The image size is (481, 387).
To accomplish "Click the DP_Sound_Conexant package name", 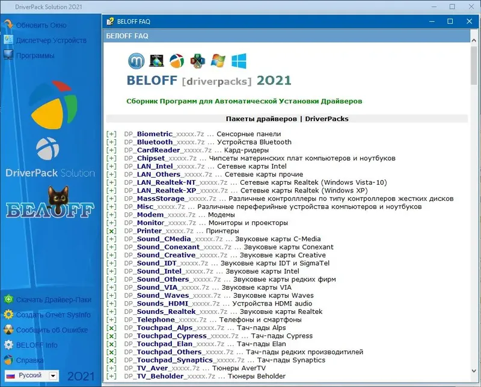I will (177, 247).
